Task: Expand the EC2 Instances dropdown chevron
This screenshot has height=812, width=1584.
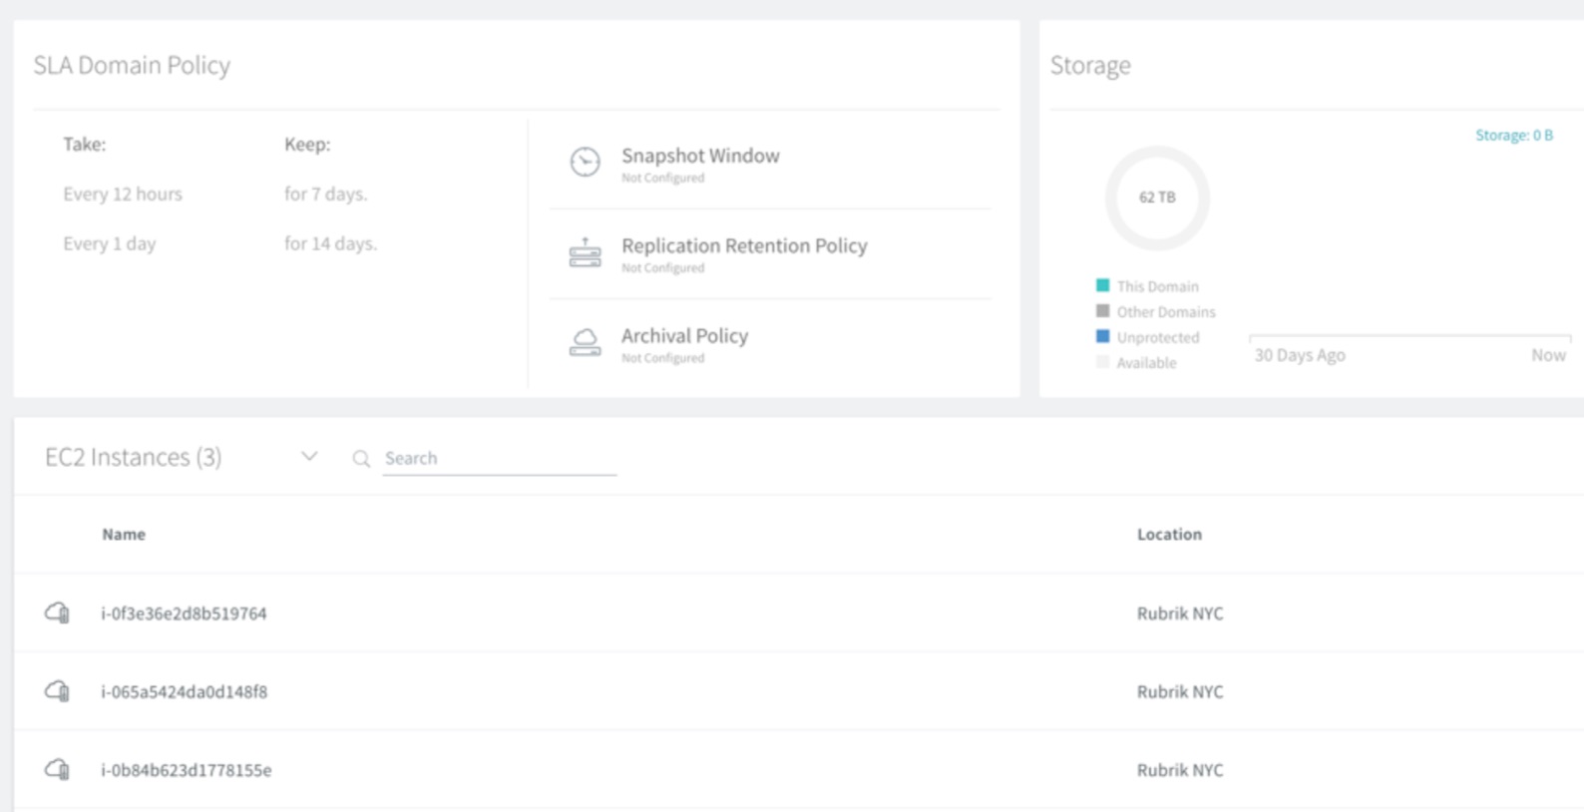Action: point(309,457)
